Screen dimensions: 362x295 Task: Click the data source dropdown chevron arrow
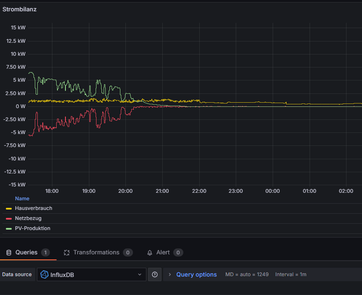(140, 274)
